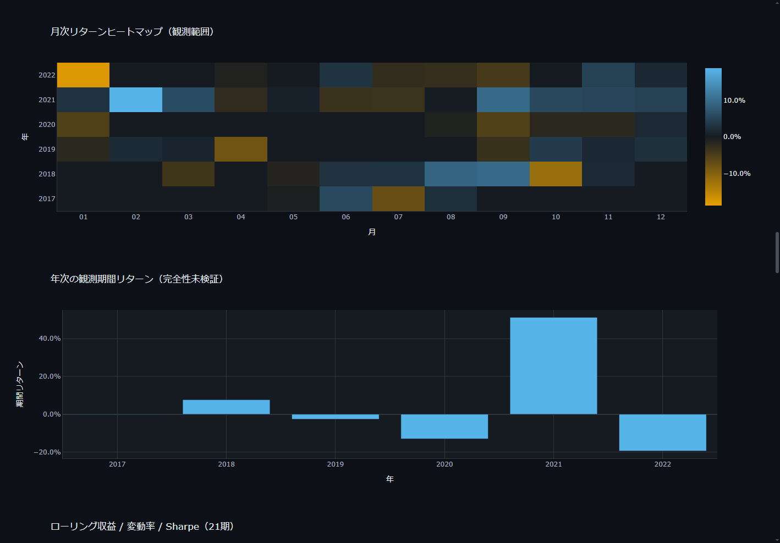Click the 2017 year label on heatmap axis
780x543 pixels.
click(x=47, y=199)
